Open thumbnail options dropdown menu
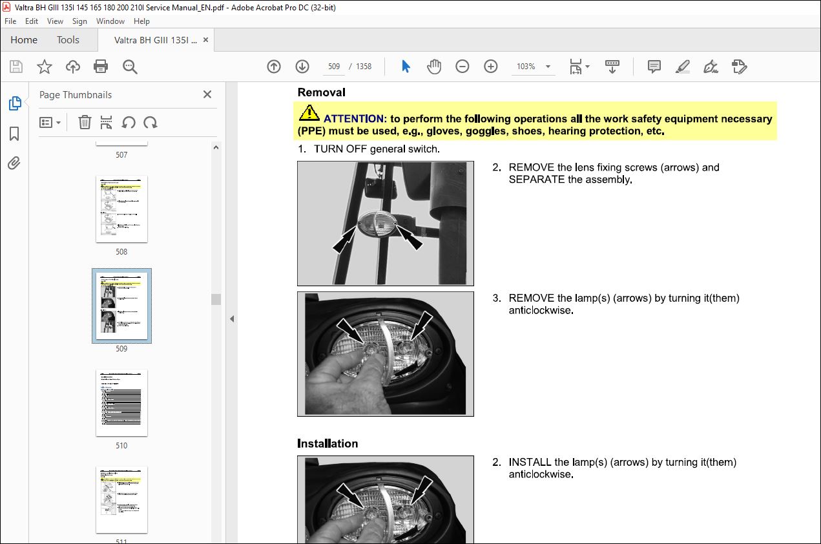The image size is (821, 544). 50,122
